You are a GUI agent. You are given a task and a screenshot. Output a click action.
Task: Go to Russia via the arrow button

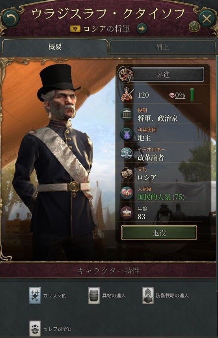point(142,28)
